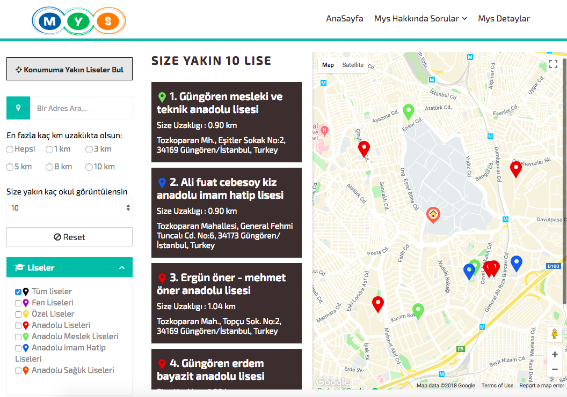Click the Street View pegman icon
Image resolution: width=567 pixels, height=397 pixels.
click(555, 334)
